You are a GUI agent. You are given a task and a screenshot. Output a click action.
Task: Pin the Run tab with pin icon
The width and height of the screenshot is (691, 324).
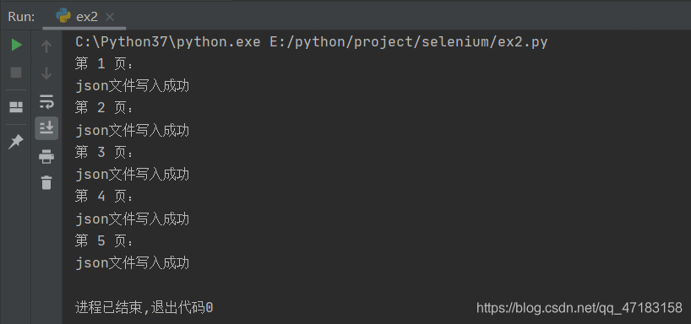pyautogui.click(x=16, y=142)
